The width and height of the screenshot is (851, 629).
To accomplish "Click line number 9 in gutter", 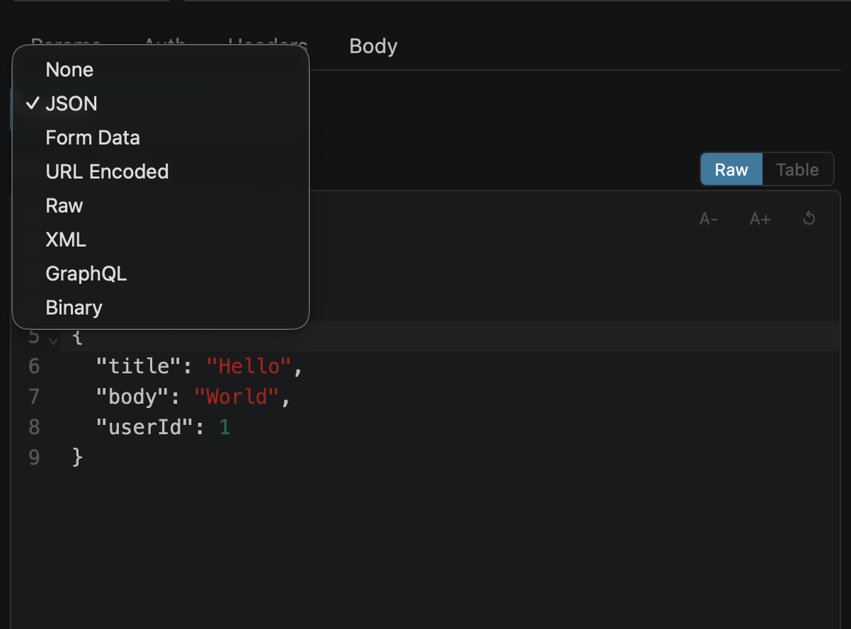I will click(34, 458).
